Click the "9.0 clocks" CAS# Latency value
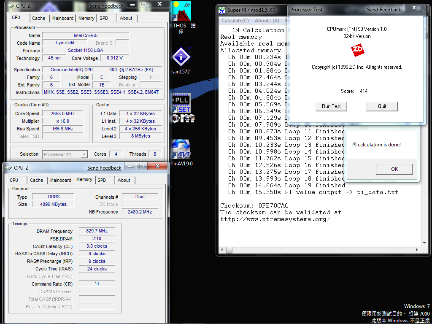The height and width of the screenshot is (324, 432). [x=97, y=246]
